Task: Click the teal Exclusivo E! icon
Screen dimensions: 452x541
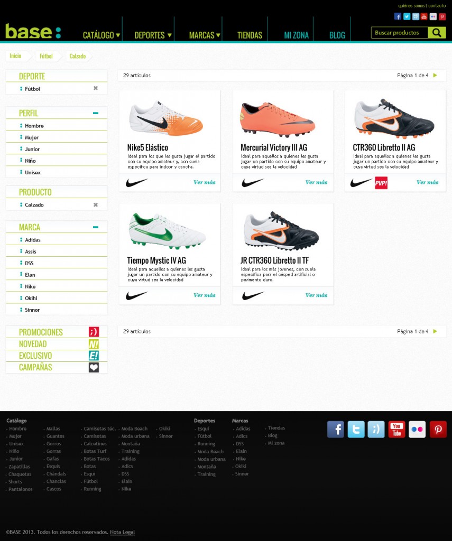Action: tap(94, 356)
